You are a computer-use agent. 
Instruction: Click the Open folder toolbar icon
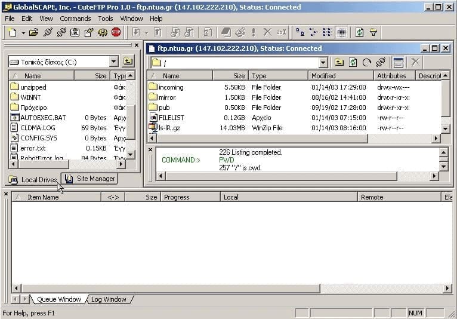tap(33, 32)
